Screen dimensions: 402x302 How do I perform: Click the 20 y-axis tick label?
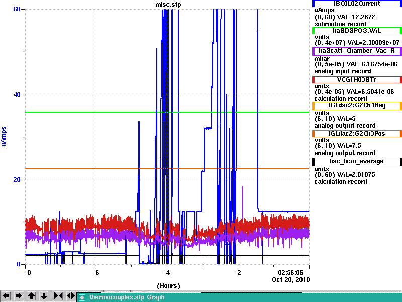17,180
